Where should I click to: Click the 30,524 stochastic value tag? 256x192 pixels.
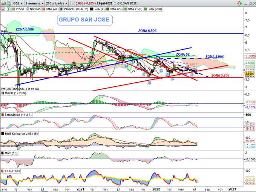click(250, 124)
